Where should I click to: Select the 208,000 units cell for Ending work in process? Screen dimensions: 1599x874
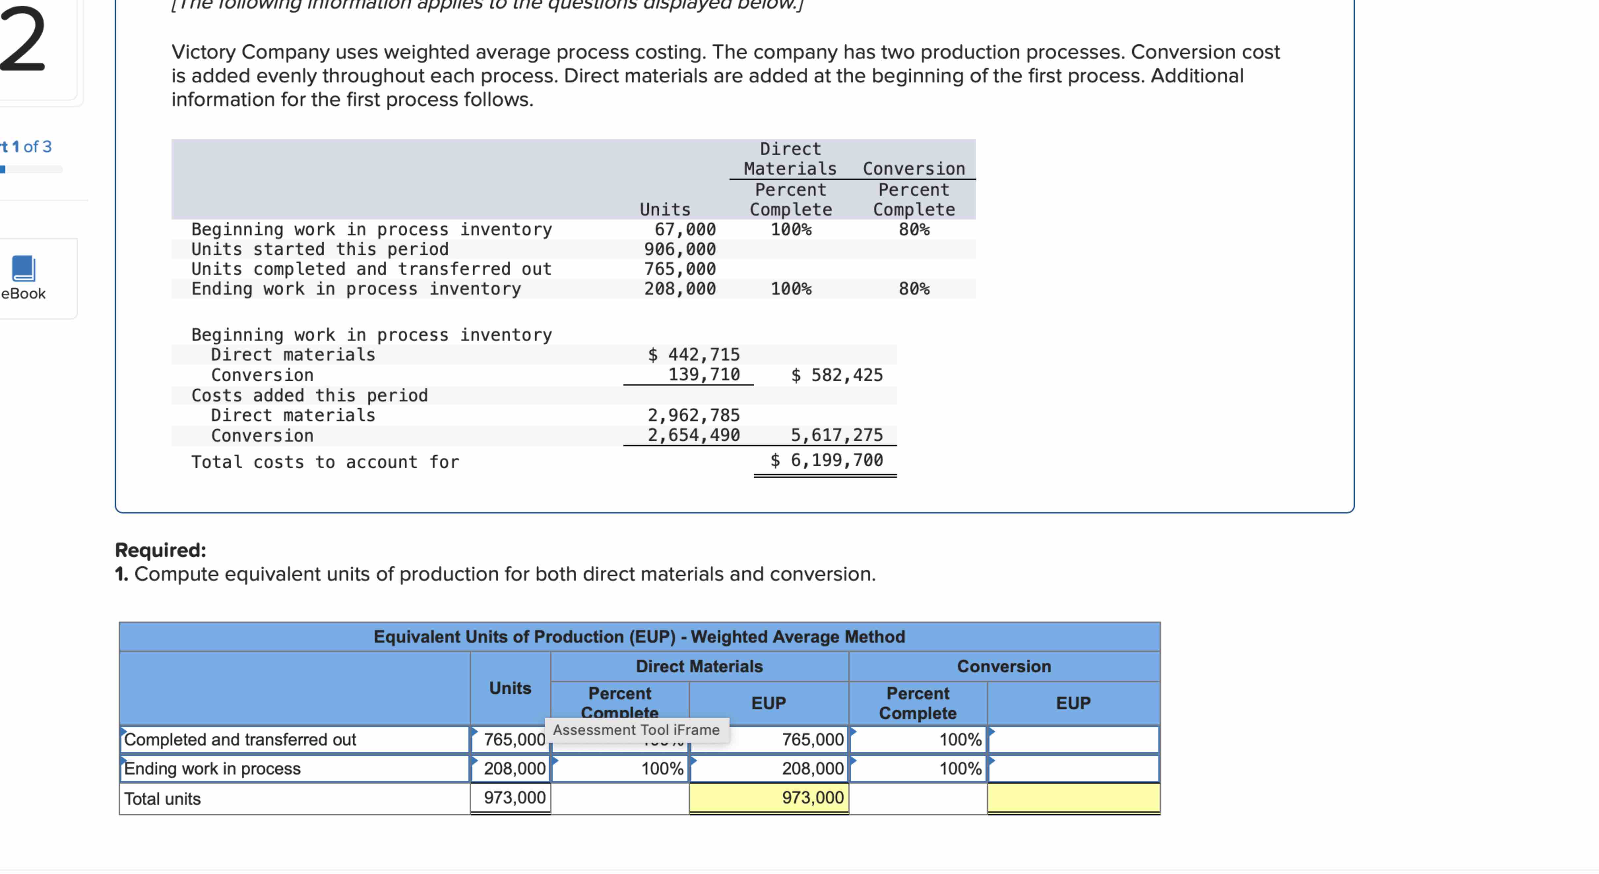coord(510,769)
